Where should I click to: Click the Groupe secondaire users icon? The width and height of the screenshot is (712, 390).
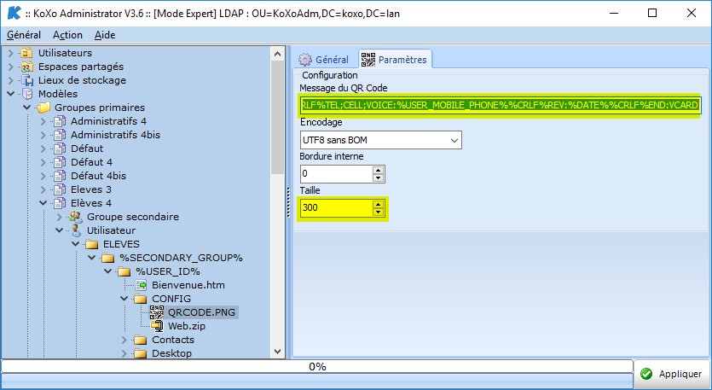click(76, 217)
